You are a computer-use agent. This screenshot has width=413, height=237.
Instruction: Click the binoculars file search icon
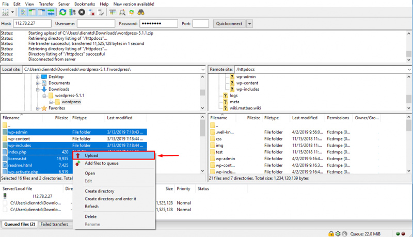pos(141,12)
